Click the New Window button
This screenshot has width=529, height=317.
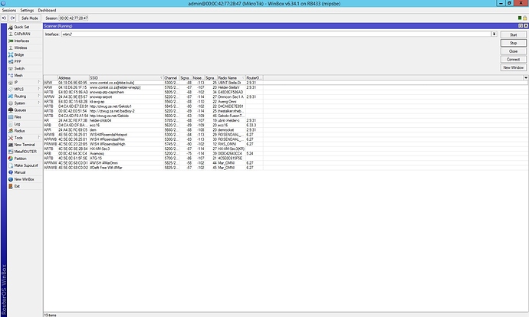coord(513,67)
